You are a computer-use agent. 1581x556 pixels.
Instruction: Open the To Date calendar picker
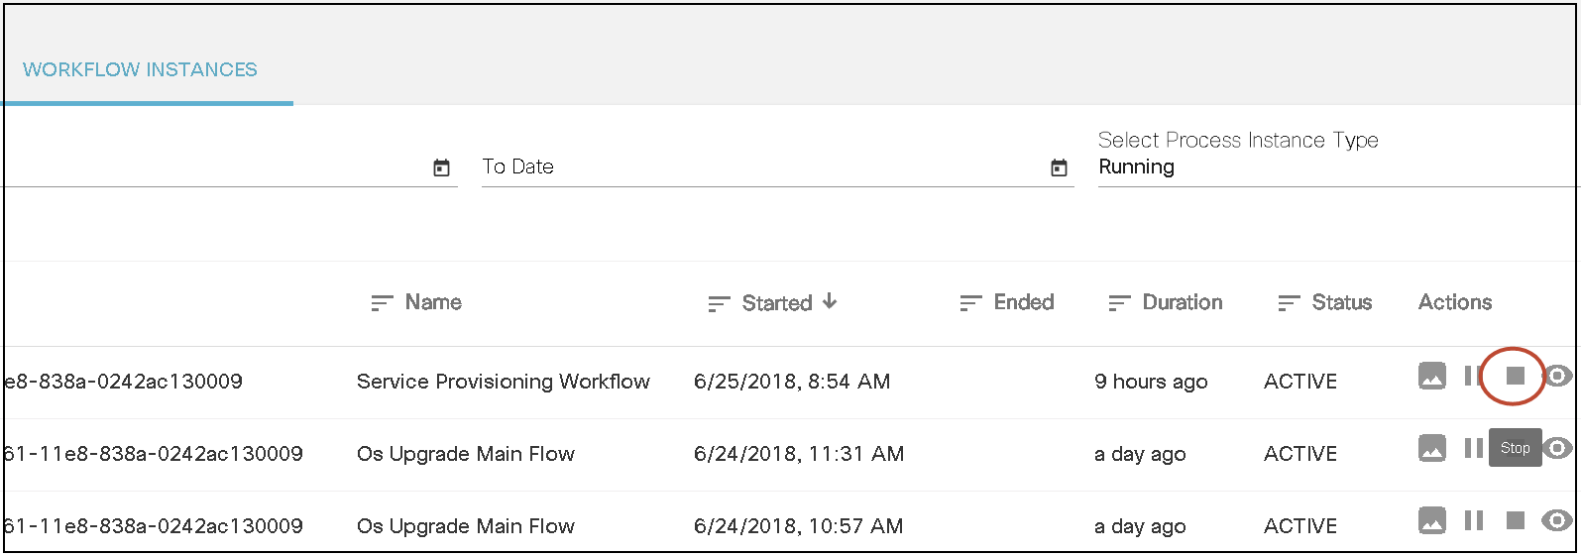pyautogui.click(x=1059, y=167)
